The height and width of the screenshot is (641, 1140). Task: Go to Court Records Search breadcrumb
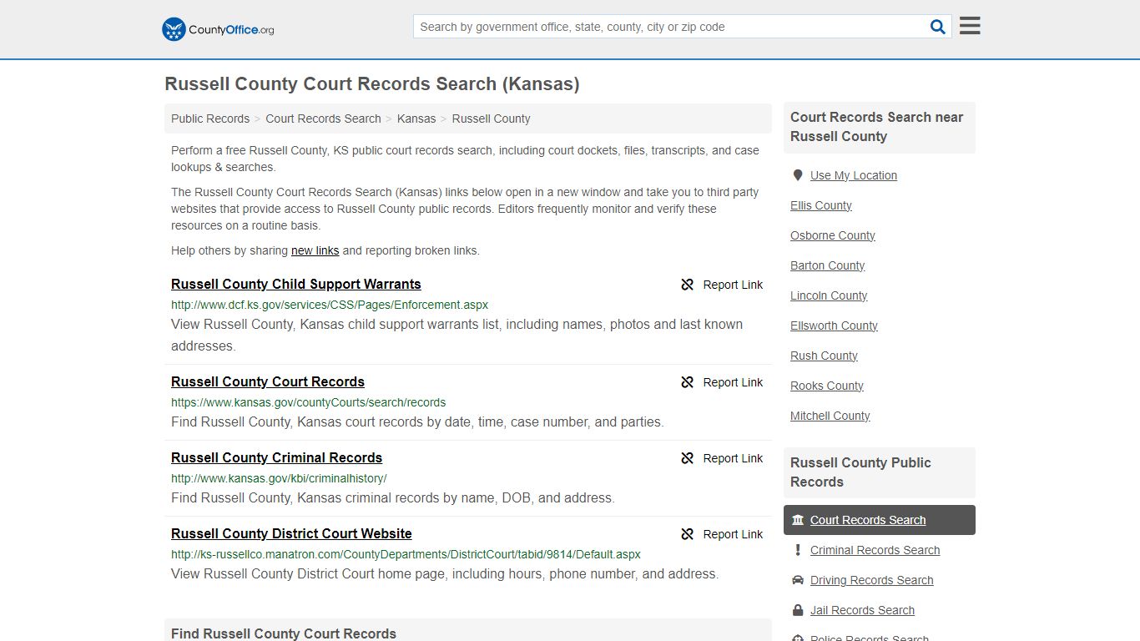tap(323, 119)
